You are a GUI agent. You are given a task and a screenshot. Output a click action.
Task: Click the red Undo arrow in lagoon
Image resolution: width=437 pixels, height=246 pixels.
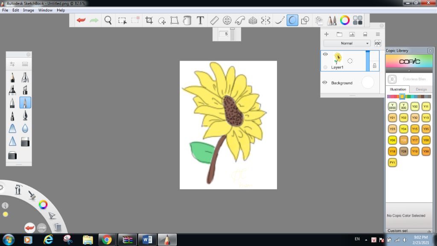click(29, 228)
